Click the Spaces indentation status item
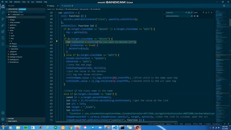 click(x=169, y=124)
